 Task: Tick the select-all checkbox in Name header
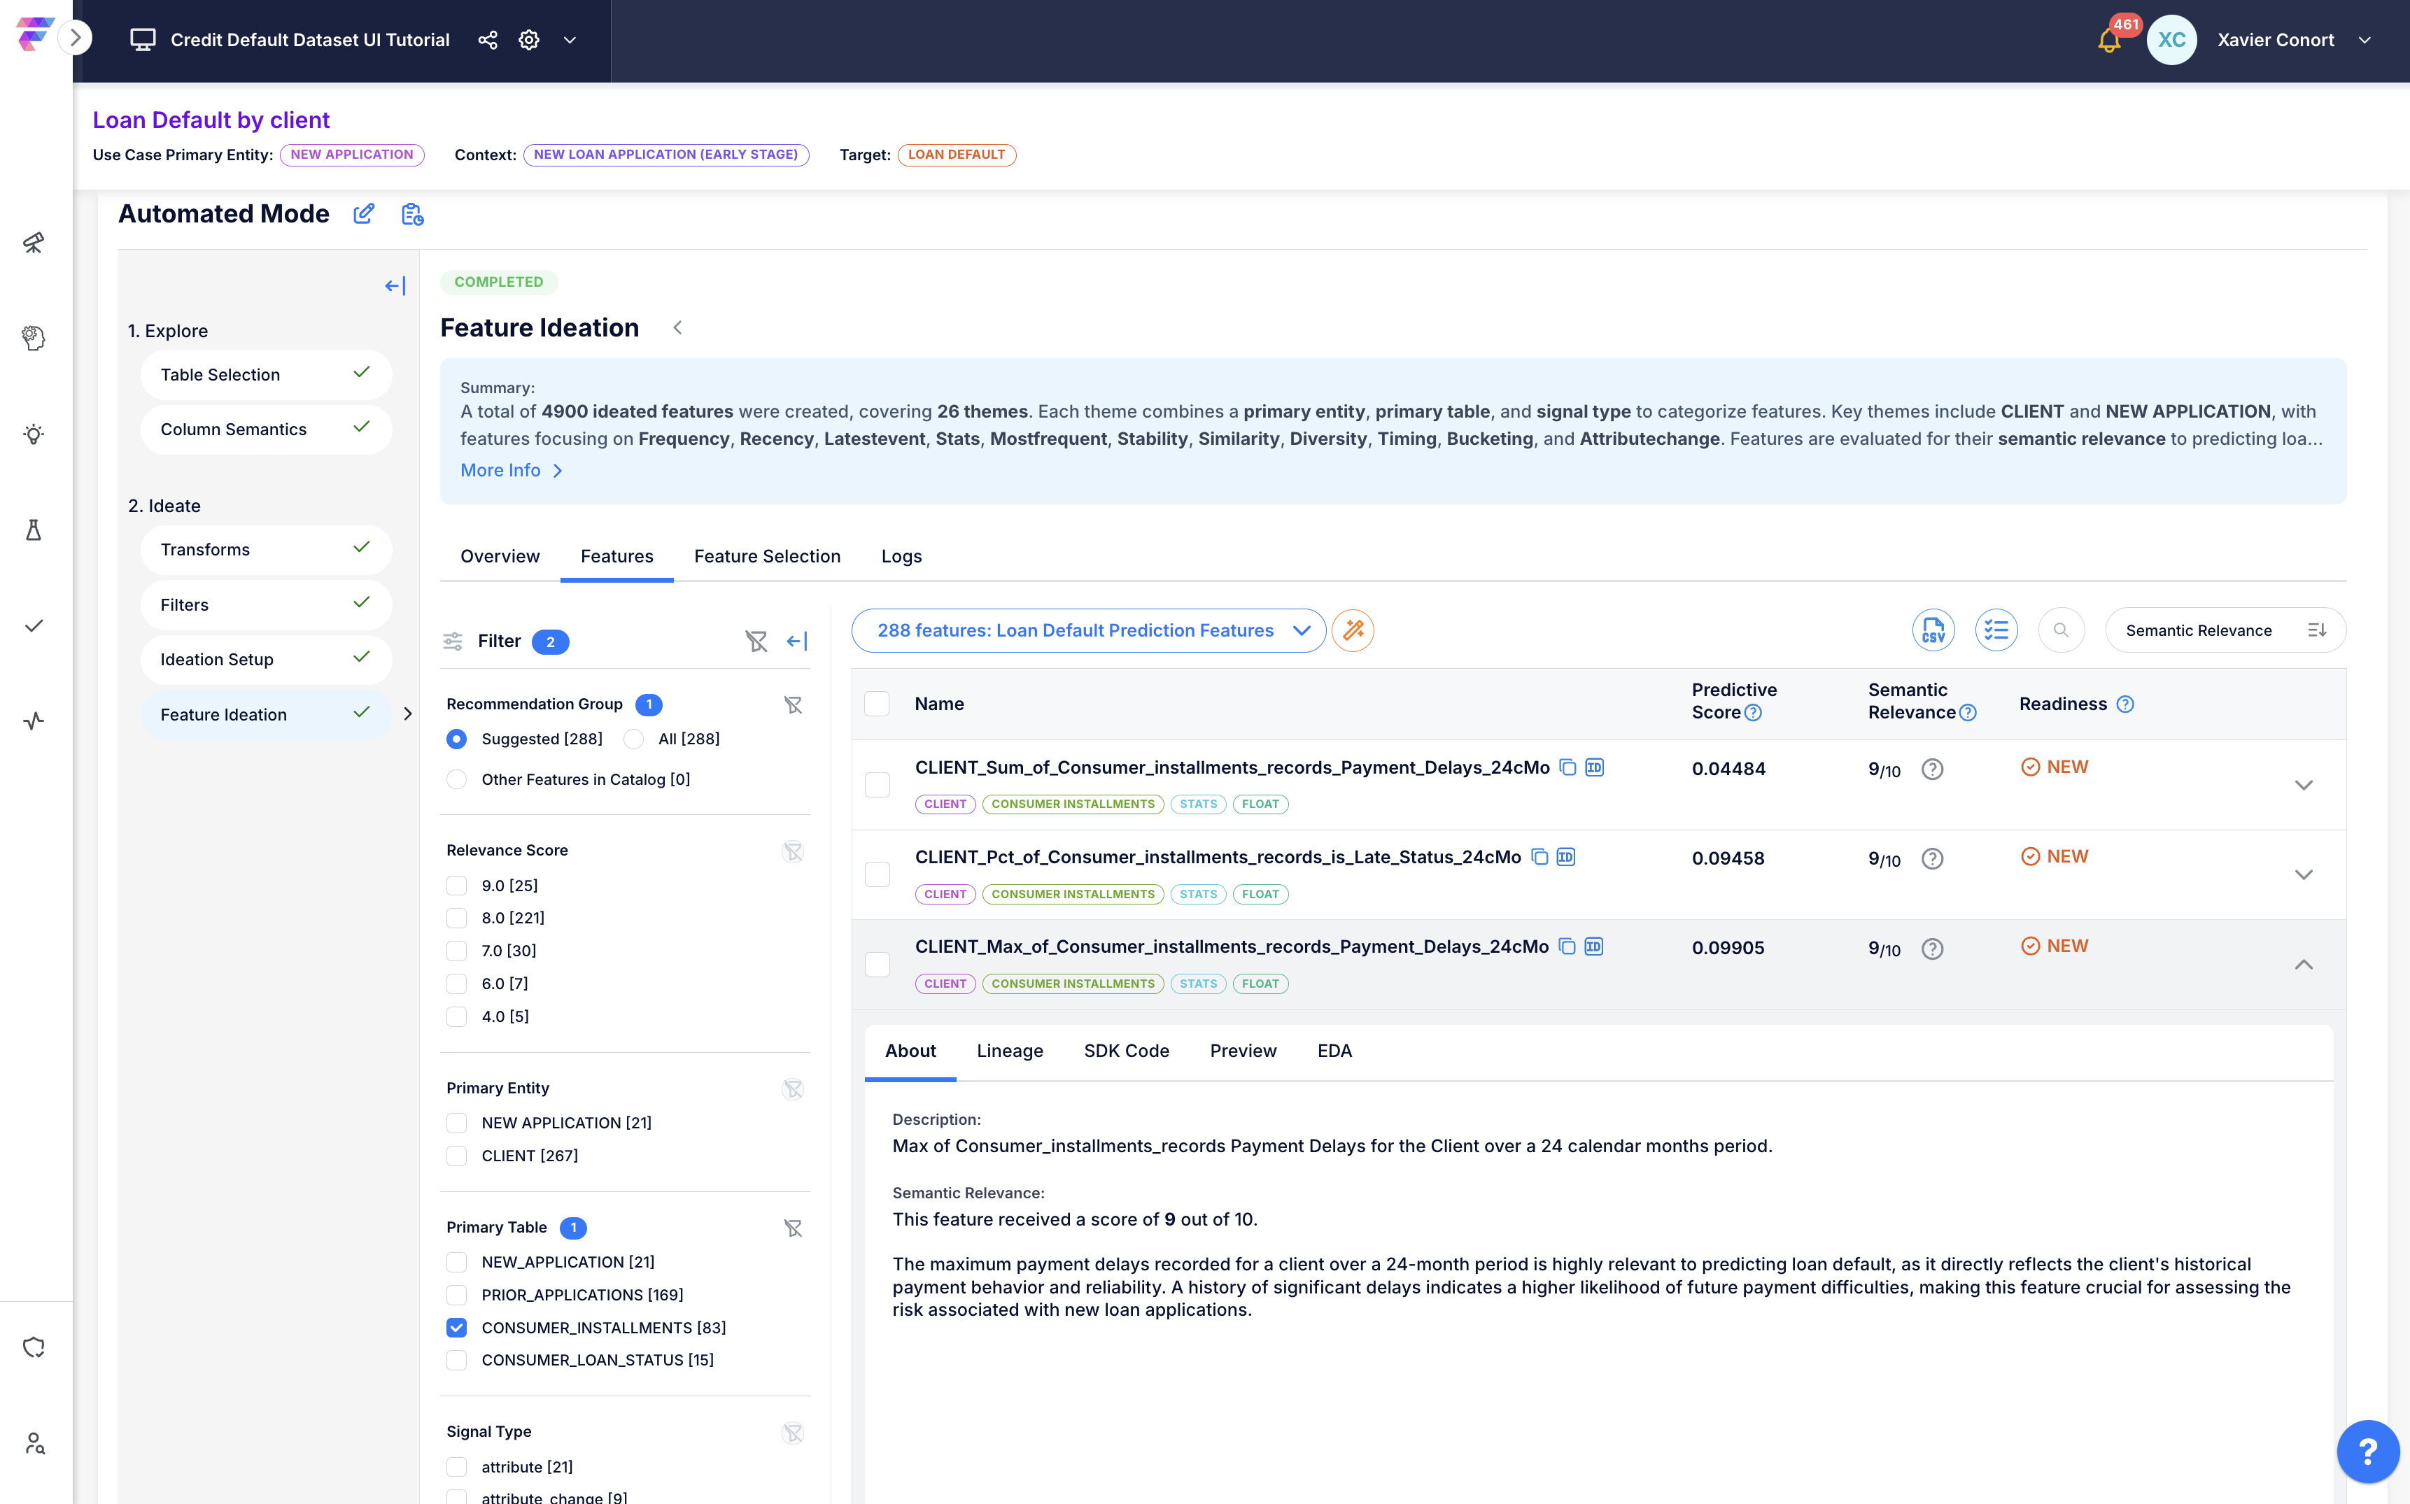tap(877, 704)
